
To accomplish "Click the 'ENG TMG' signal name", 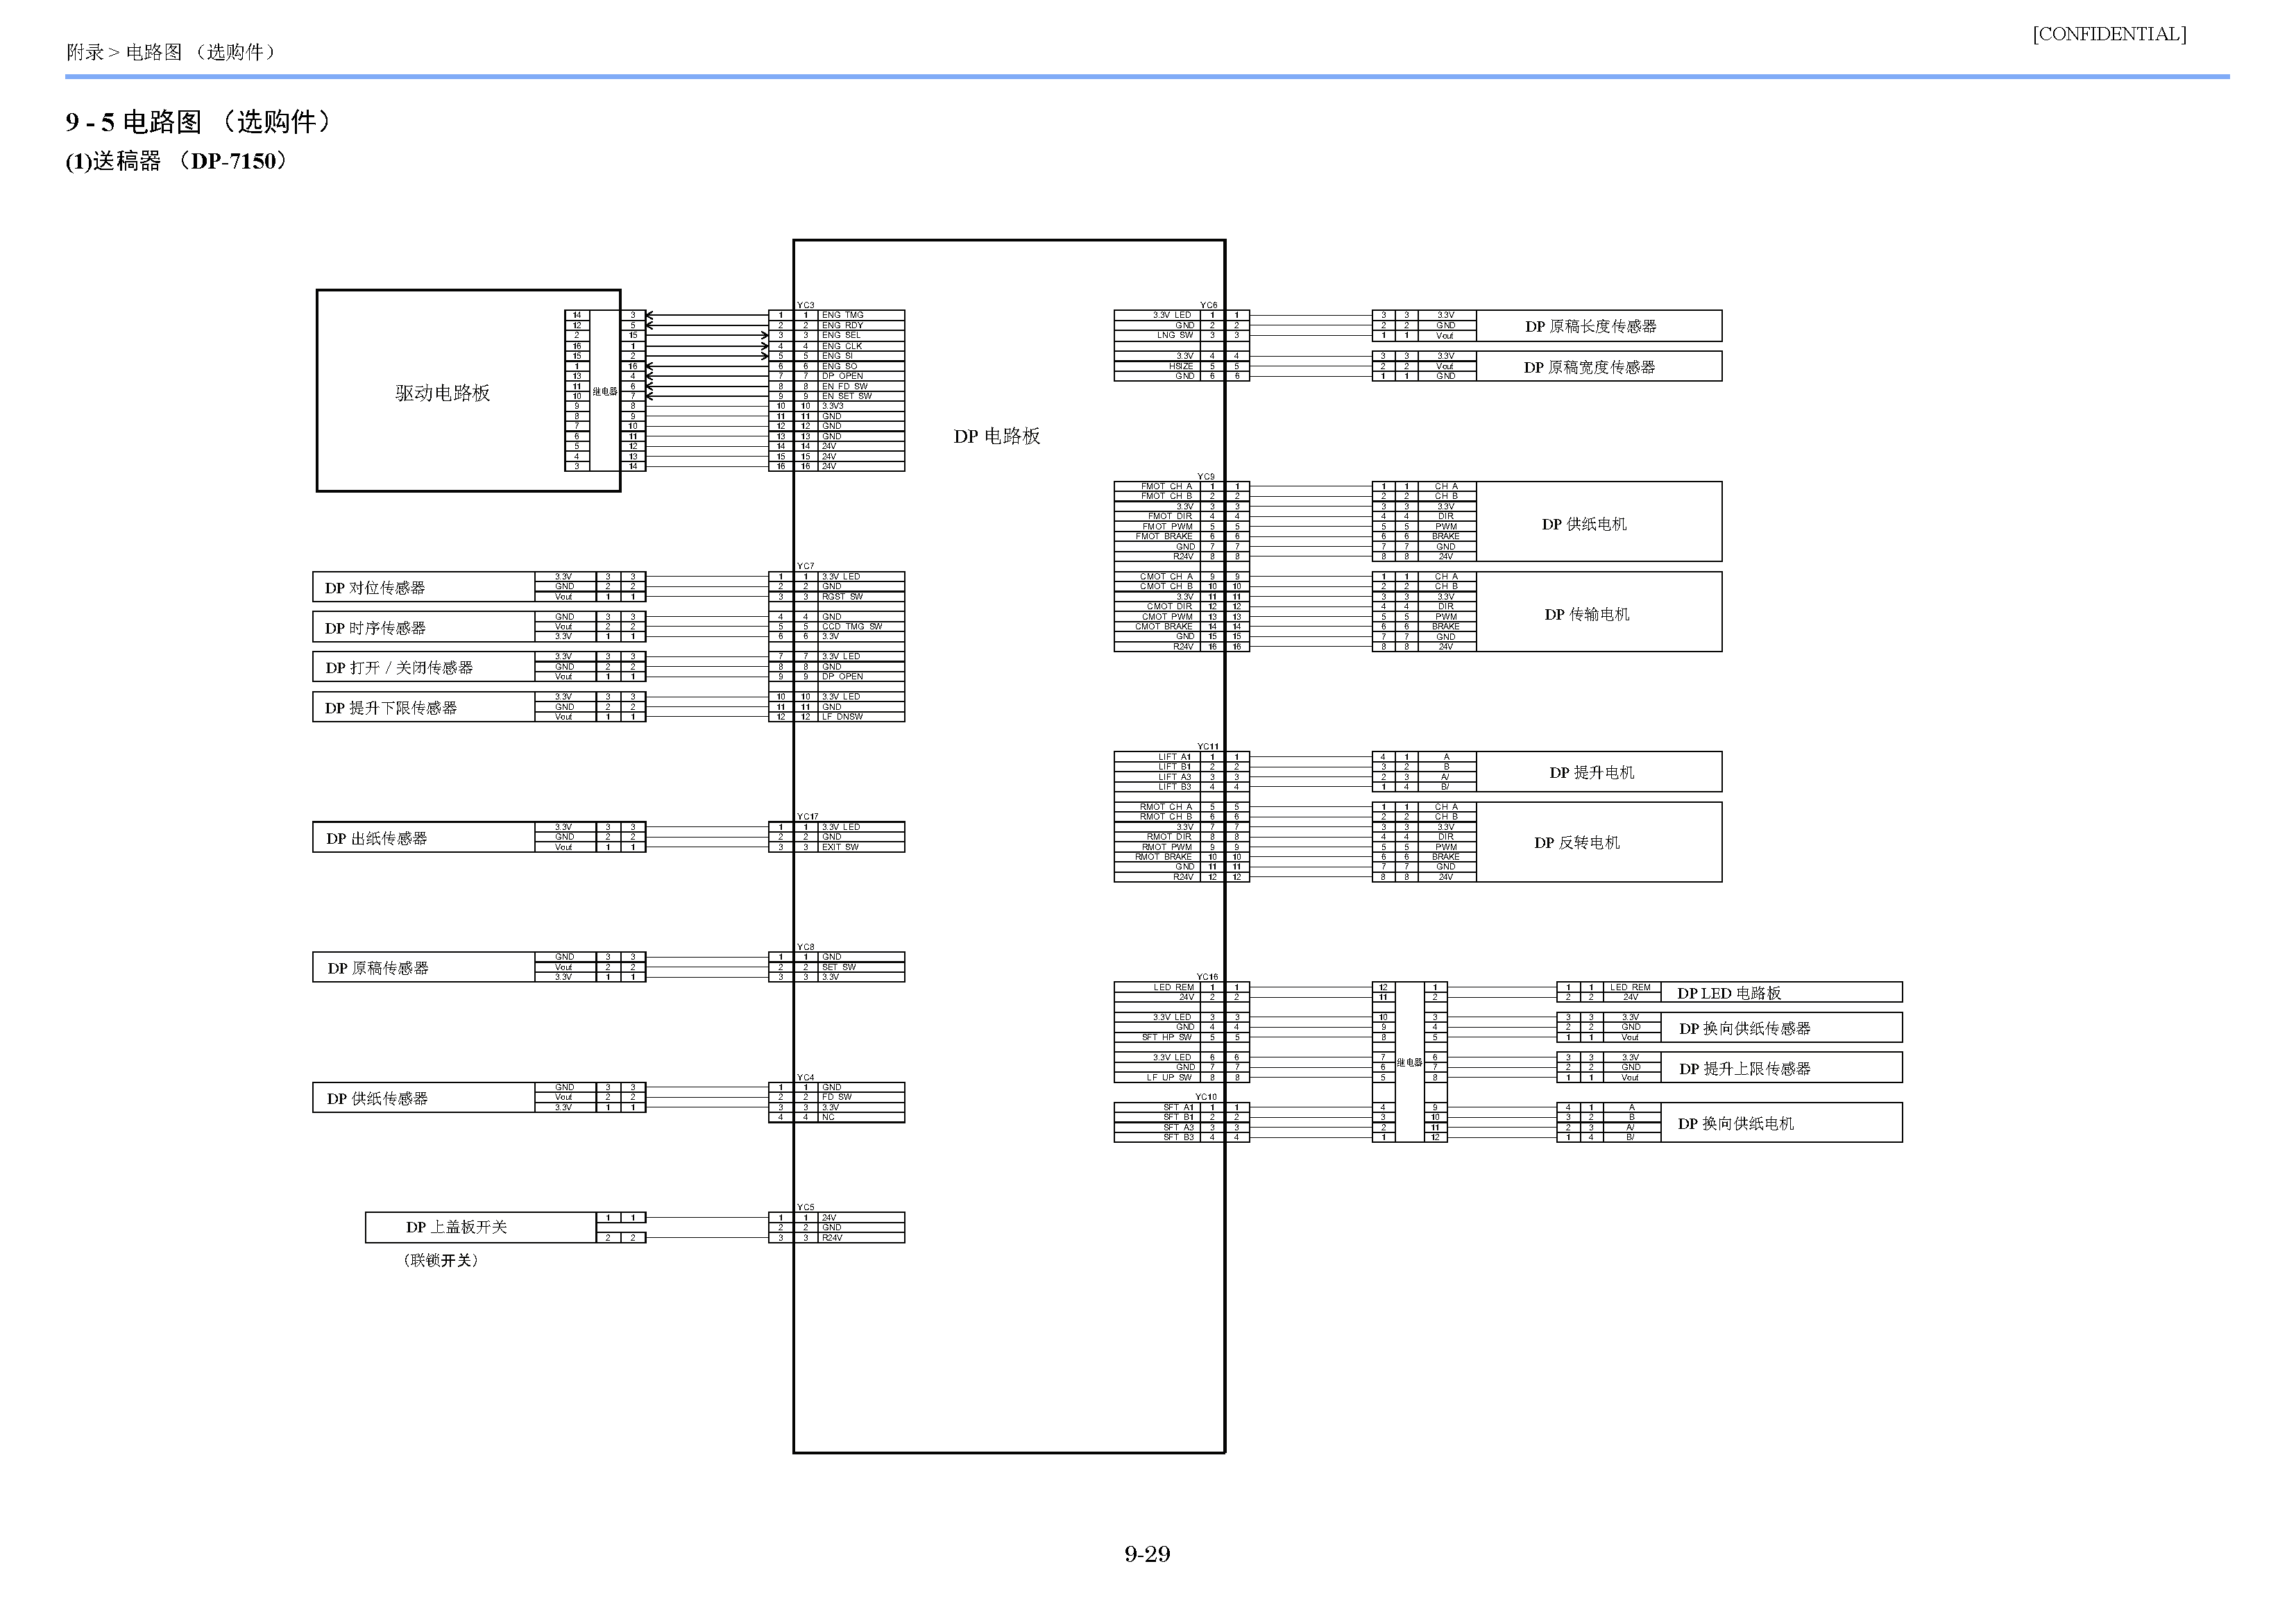I will click(843, 315).
